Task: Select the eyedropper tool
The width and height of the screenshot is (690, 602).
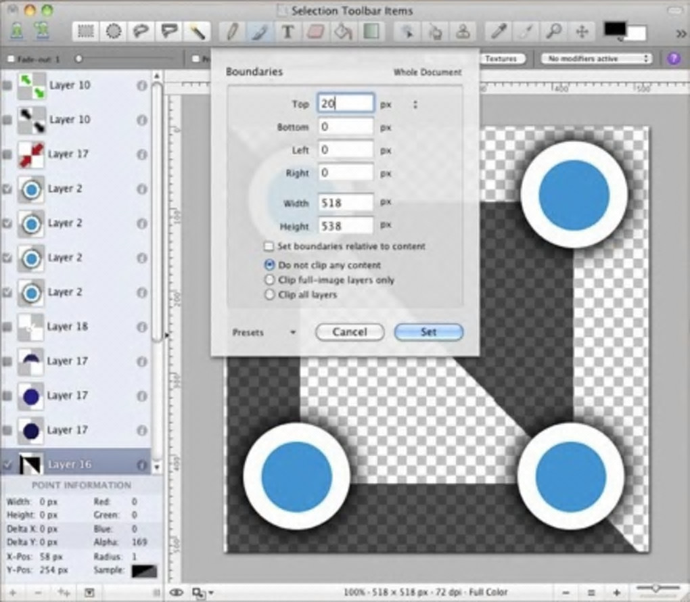Action: click(x=499, y=32)
